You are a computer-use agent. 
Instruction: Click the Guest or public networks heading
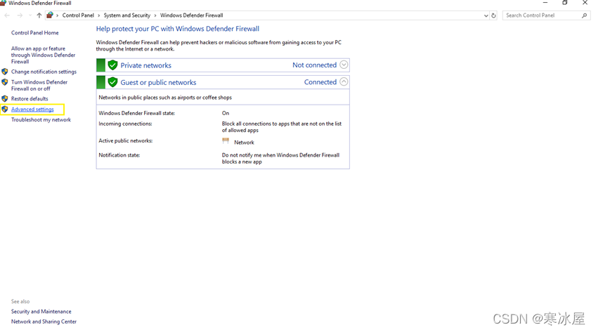[x=159, y=82]
